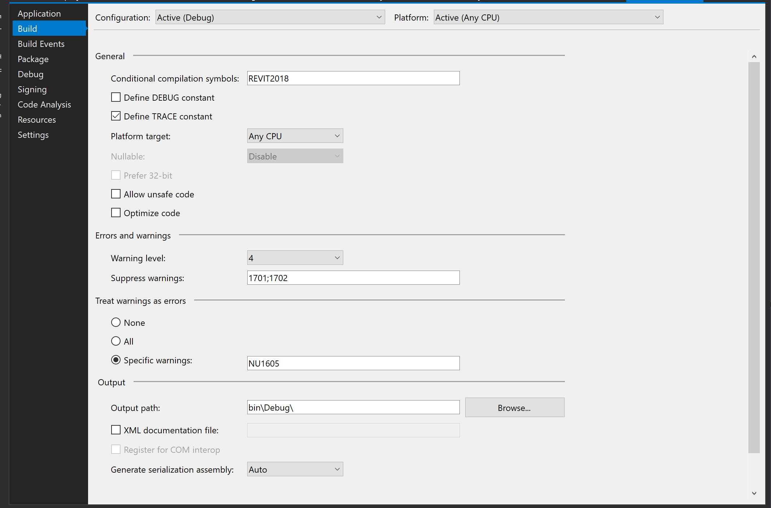771x508 pixels.
Task: Open the Platform Active (Any CPU) dropdown
Action: (x=548, y=17)
